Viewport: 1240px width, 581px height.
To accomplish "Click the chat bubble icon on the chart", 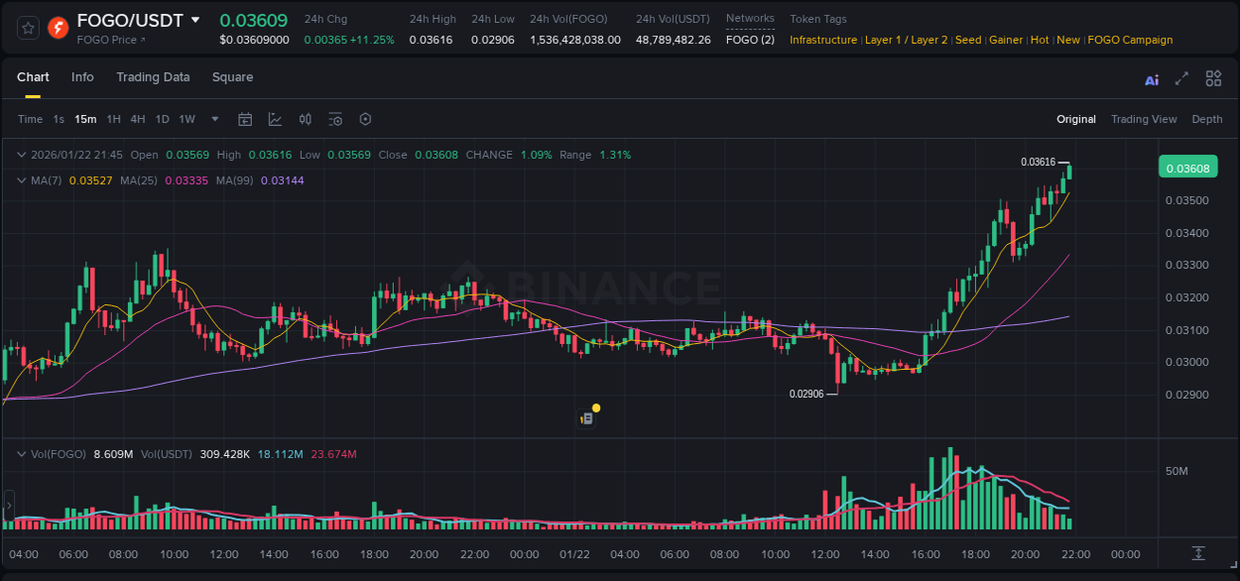I will [x=587, y=415].
